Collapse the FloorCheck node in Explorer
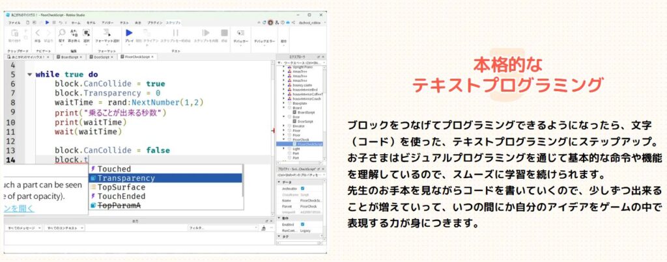This screenshot has width=667, height=262. point(284,139)
